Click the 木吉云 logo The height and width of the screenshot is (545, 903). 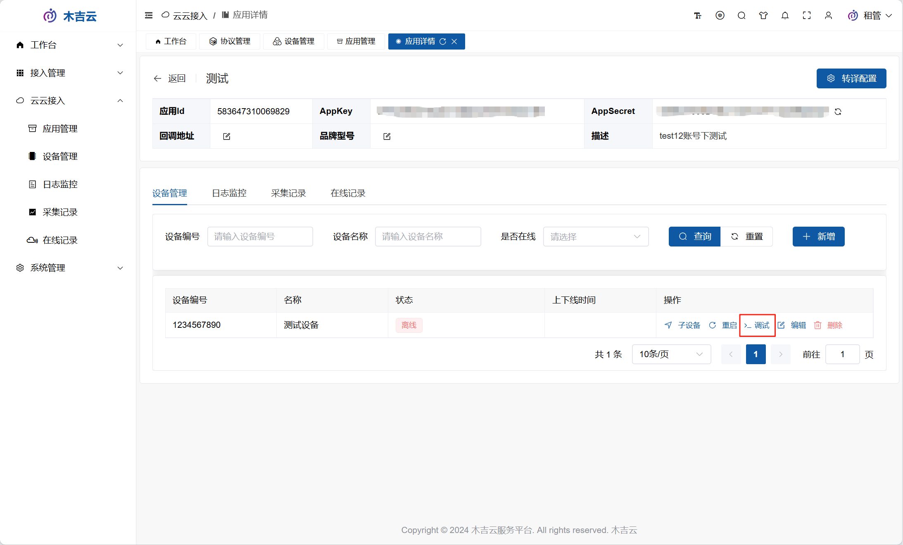tap(70, 16)
